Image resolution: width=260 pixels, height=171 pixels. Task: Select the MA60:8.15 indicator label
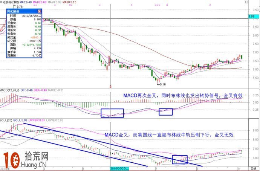coord(69,2)
